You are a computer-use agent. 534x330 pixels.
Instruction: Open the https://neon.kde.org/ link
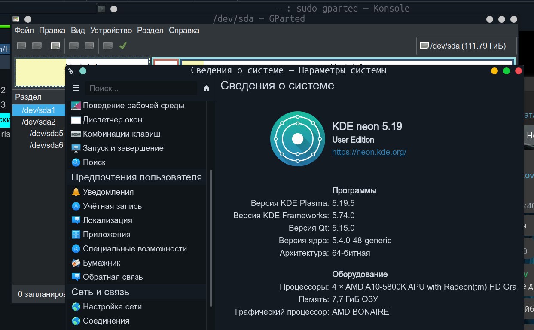(x=369, y=152)
